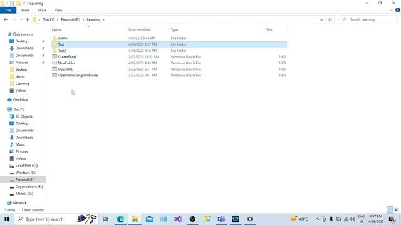
Task: Open Learning folder in sidebar
Action: point(22,83)
